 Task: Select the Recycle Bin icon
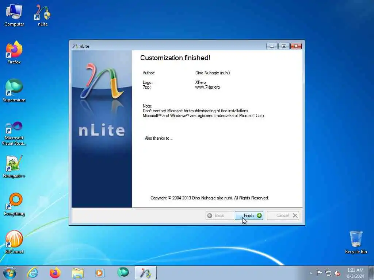pyautogui.click(x=356, y=242)
